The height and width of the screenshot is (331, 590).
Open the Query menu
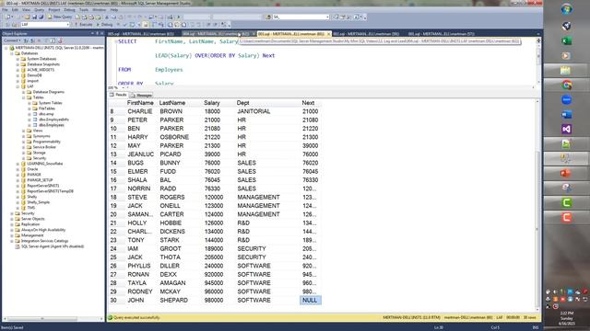tap(39, 10)
